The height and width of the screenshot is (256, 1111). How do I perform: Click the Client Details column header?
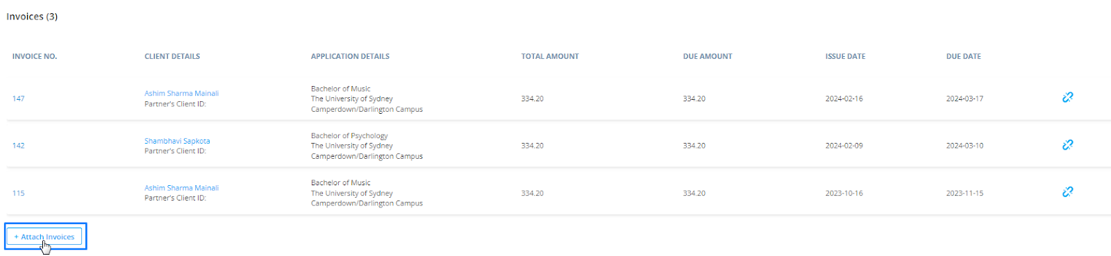tap(172, 56)
